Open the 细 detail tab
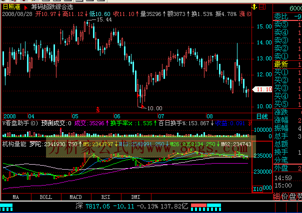The height and width of the screenshot is (213, 302). click(x=277, y=197)
